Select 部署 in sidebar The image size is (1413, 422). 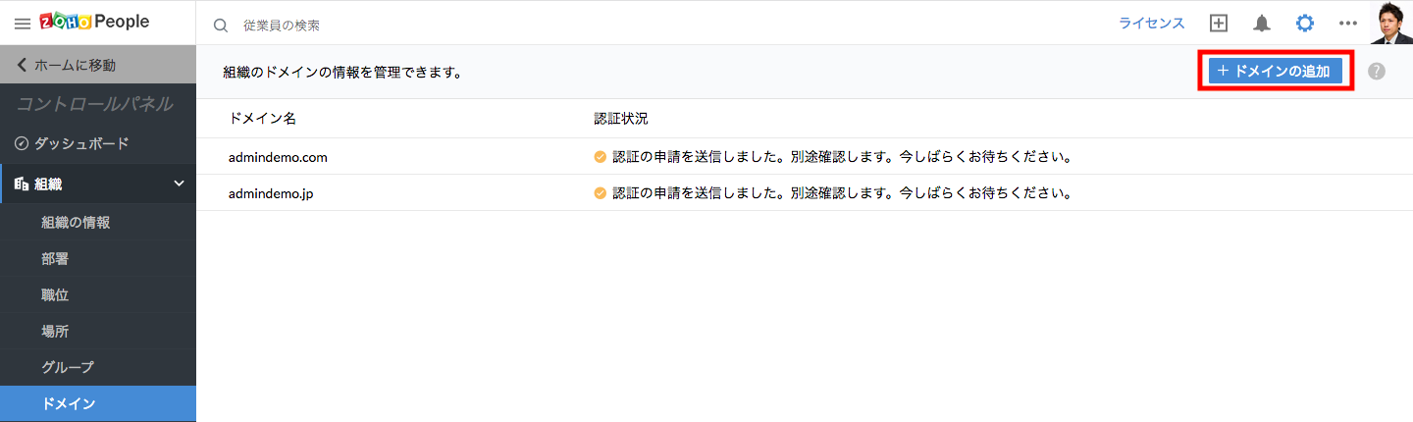[55, 259]
